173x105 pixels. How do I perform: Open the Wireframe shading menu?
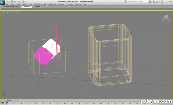(x=16, y=12)
